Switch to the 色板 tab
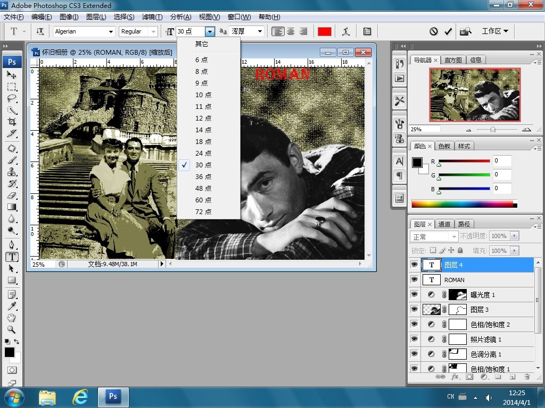Viewport: 545px width, 408px height. (x=444, y=146)
